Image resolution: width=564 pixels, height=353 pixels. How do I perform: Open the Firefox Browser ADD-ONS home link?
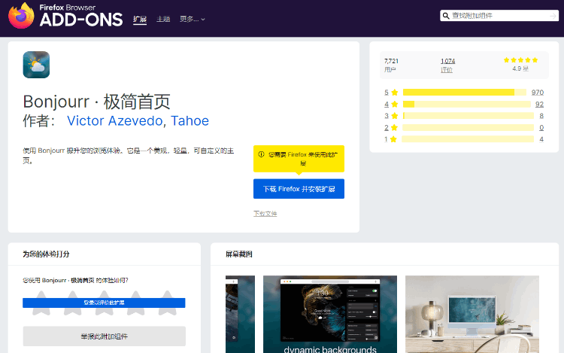[65, 16]
